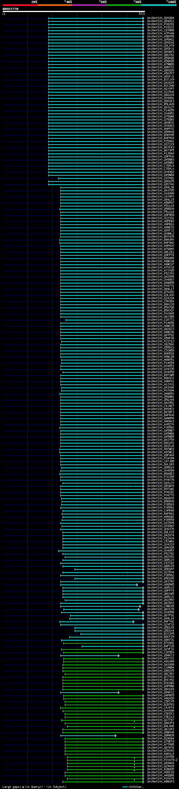This screenshot has width=179, height=789.
Task: Select label UniRef100_Q494K4
Action: pyautogui.click(x=161, y=763)
